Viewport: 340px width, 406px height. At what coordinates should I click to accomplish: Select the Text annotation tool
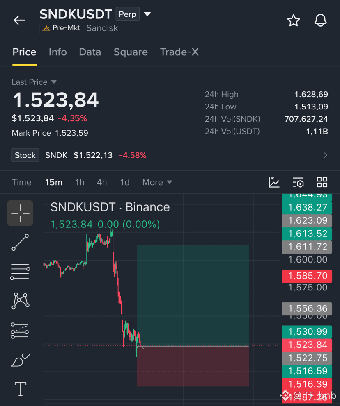[20, 389]
